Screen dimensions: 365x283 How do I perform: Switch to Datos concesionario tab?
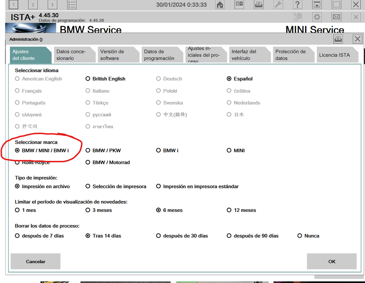tap(75, 55)
